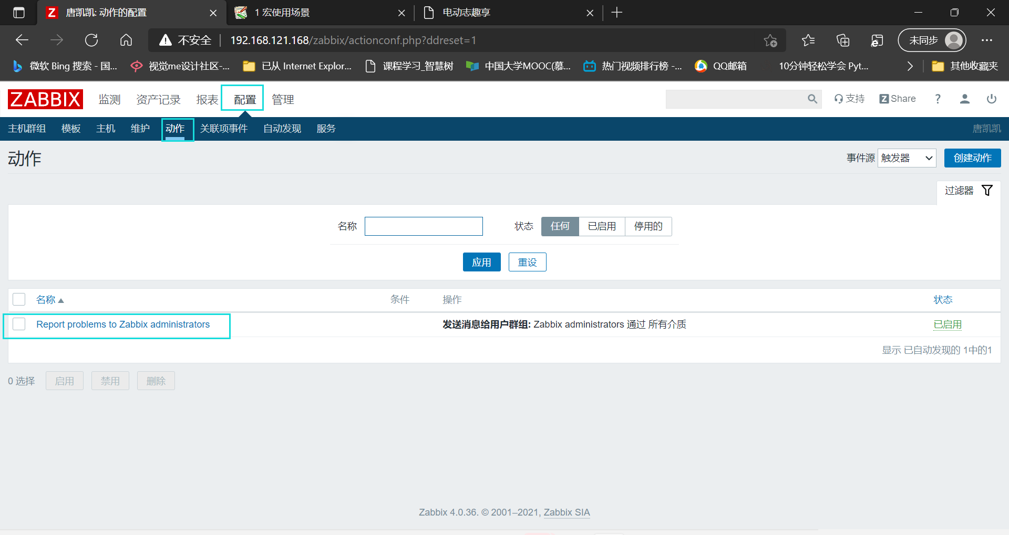The width and height of the screenshot is (1009, 535).
Task: Open Report problems to Zabbix administrators
Action: 123,324
